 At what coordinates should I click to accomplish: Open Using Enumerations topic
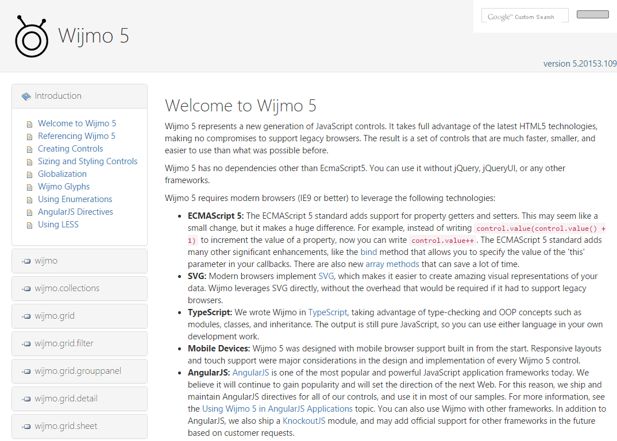75,199
